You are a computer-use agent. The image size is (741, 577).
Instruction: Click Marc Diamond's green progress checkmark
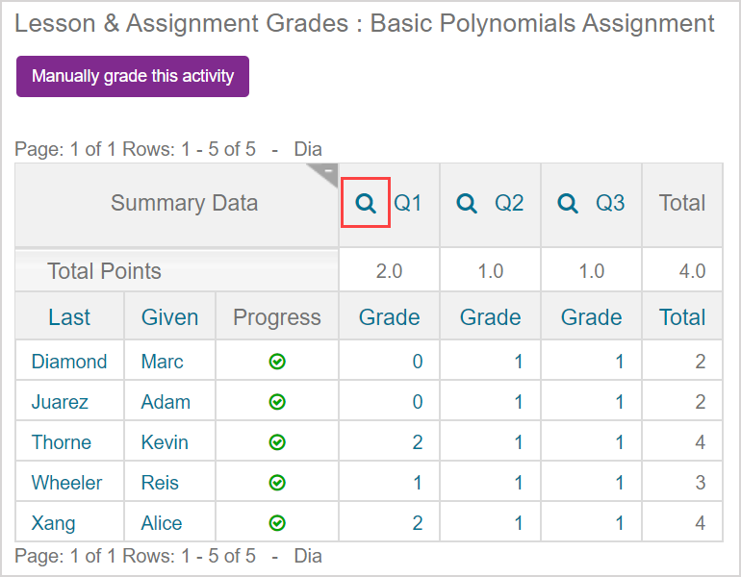(x=277, y=362)
